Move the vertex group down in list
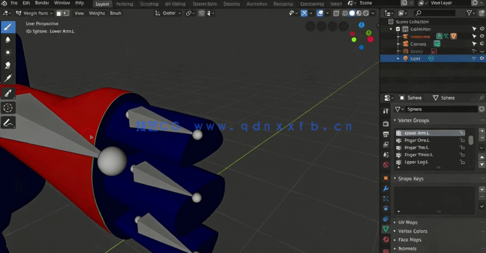Image resolution: width=486 pixels, height=253 pixels. [x=482, y=164]
